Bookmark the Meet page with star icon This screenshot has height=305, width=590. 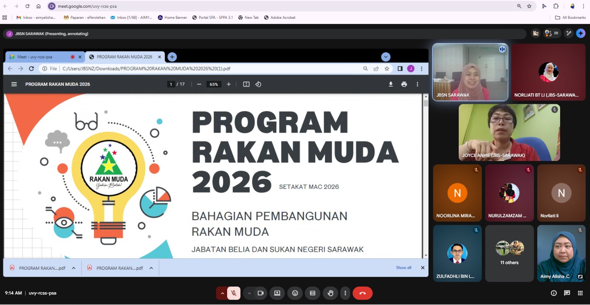point(529,6)
